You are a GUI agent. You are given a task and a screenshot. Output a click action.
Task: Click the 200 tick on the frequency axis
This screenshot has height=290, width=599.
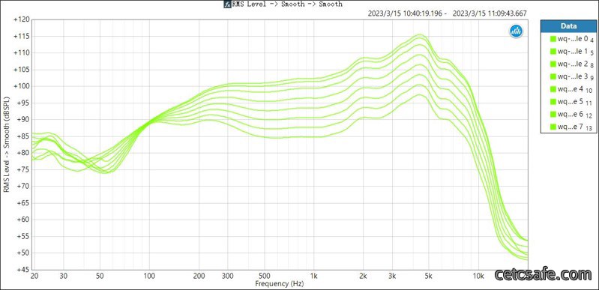click(199, 276)
